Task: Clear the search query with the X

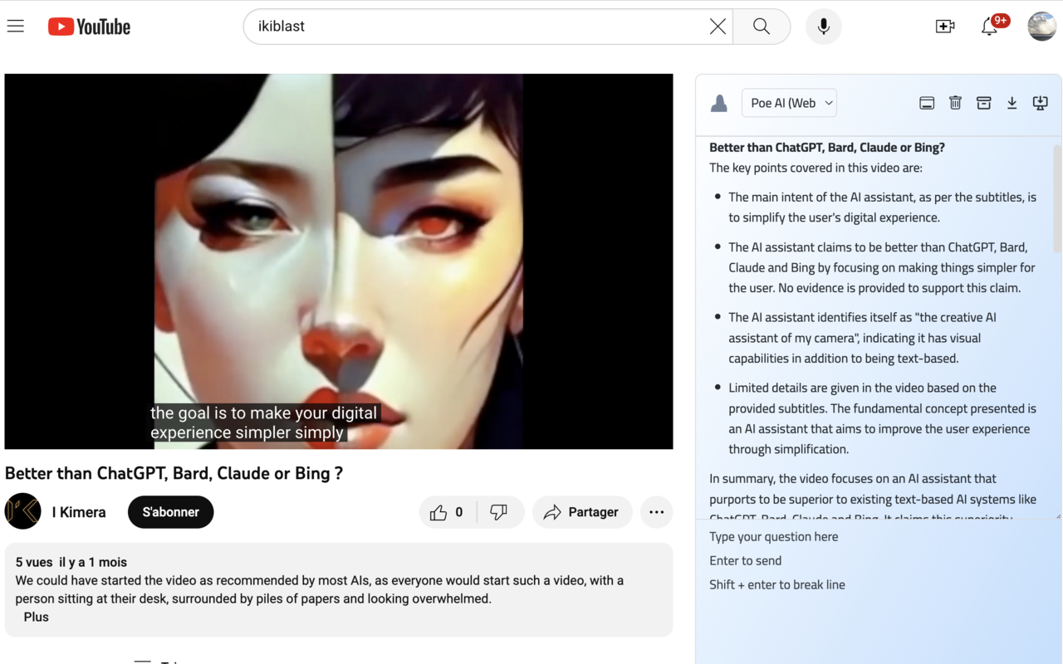Action: click(718, 27)
